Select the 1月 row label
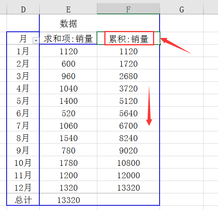Screen dimensions: 218x210 (x=23, y=51)
